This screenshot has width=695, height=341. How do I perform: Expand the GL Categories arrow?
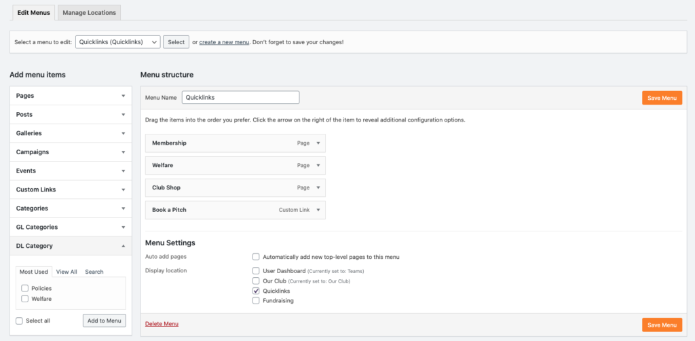124,227
